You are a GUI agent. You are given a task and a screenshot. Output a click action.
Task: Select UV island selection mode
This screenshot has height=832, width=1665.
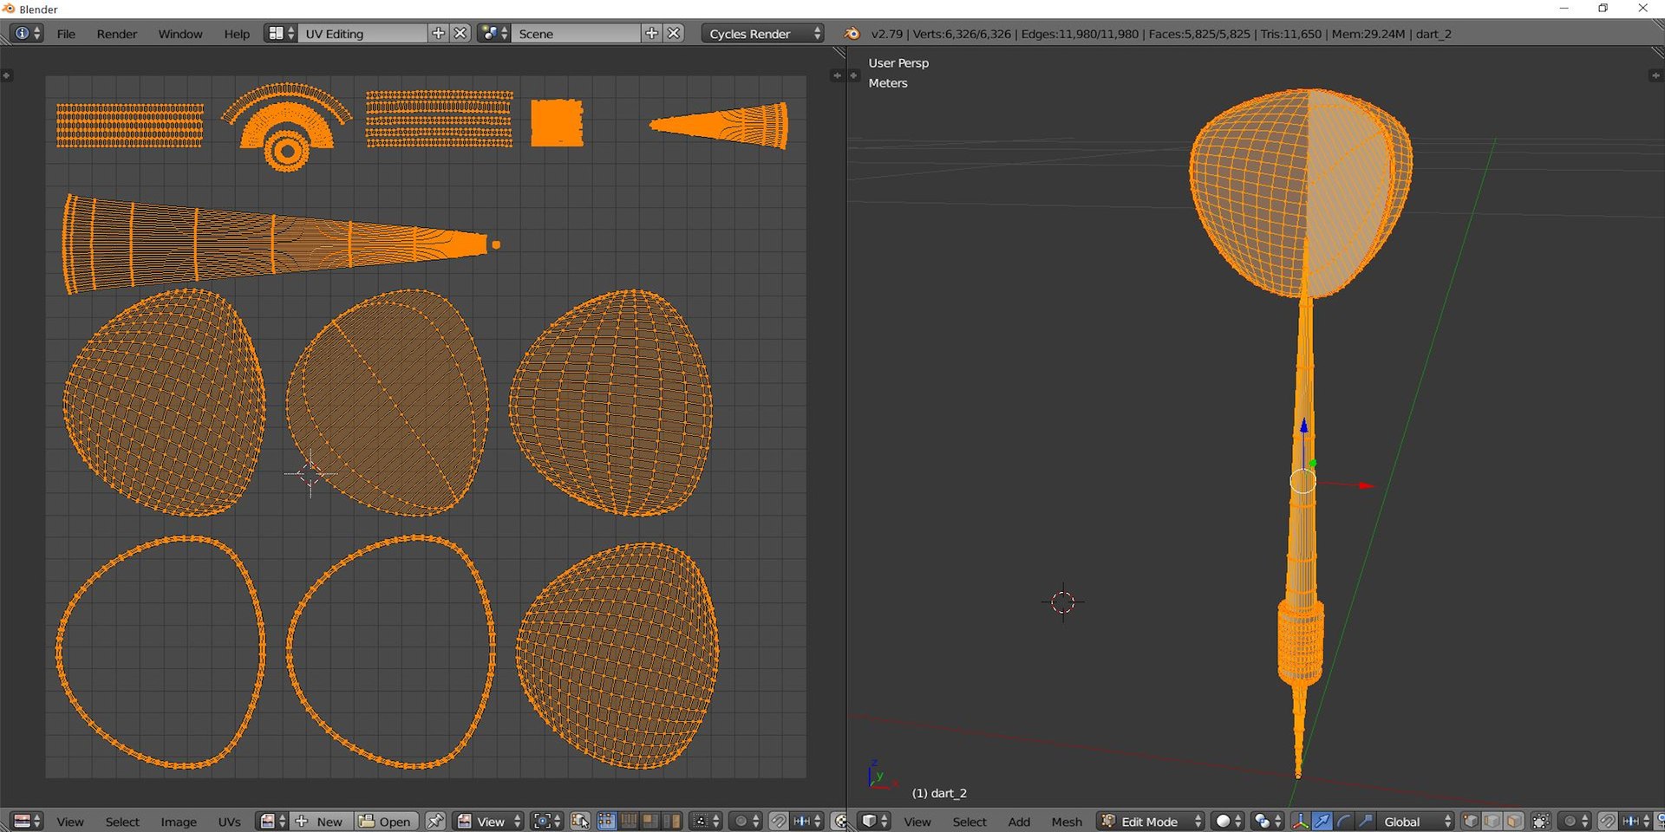tap(670, 822)
